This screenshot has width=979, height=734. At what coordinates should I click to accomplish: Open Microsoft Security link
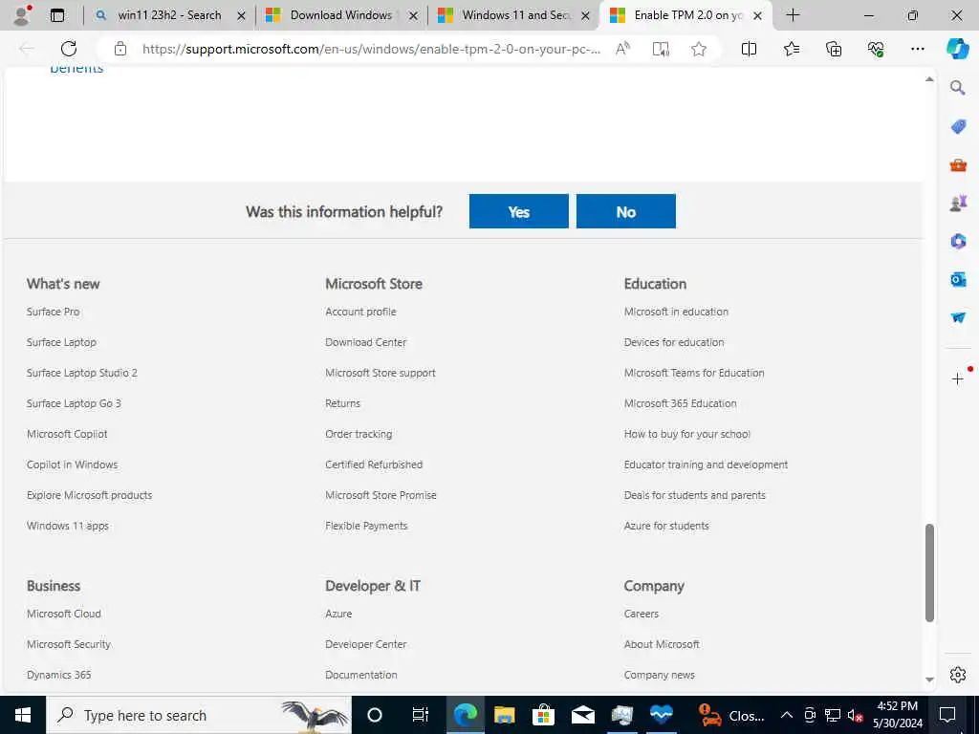pos(69,644)
